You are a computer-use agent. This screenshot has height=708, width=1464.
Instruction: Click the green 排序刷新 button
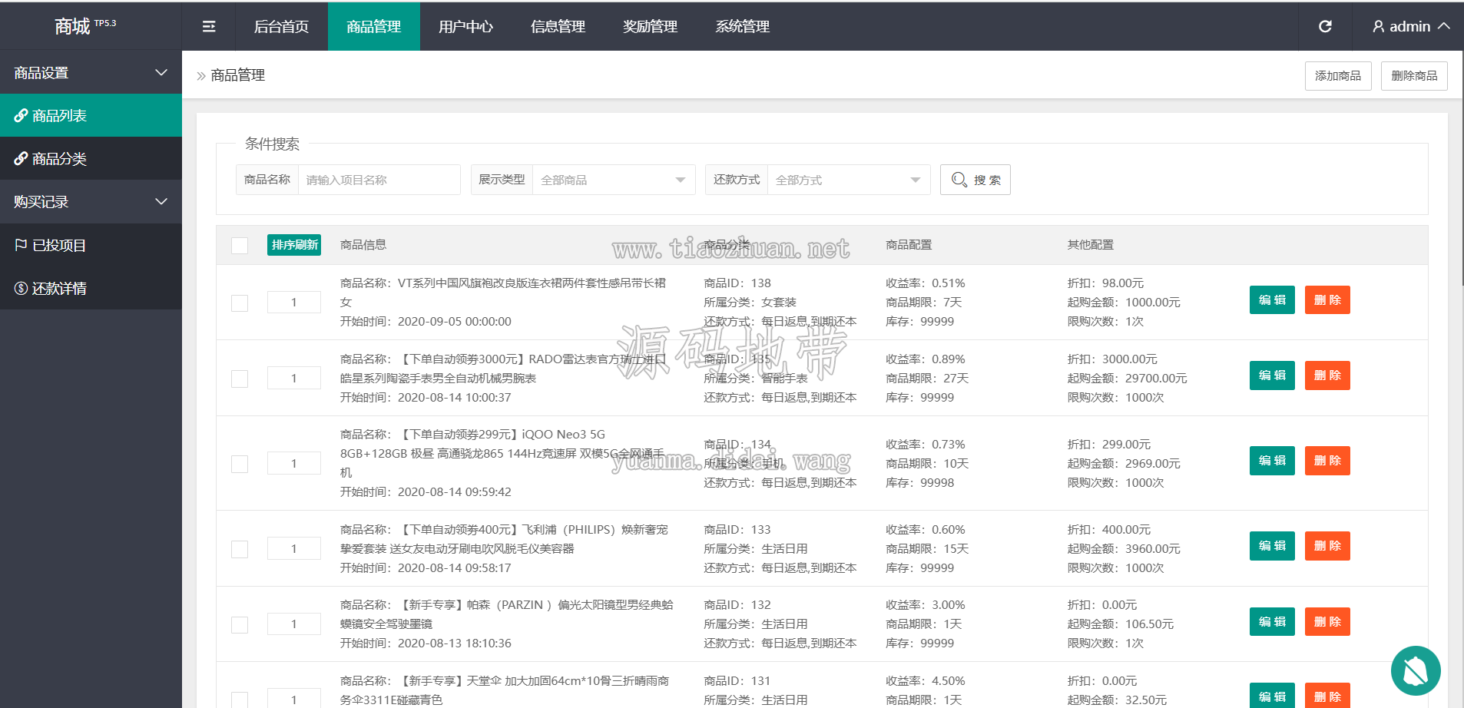[294, 245]
